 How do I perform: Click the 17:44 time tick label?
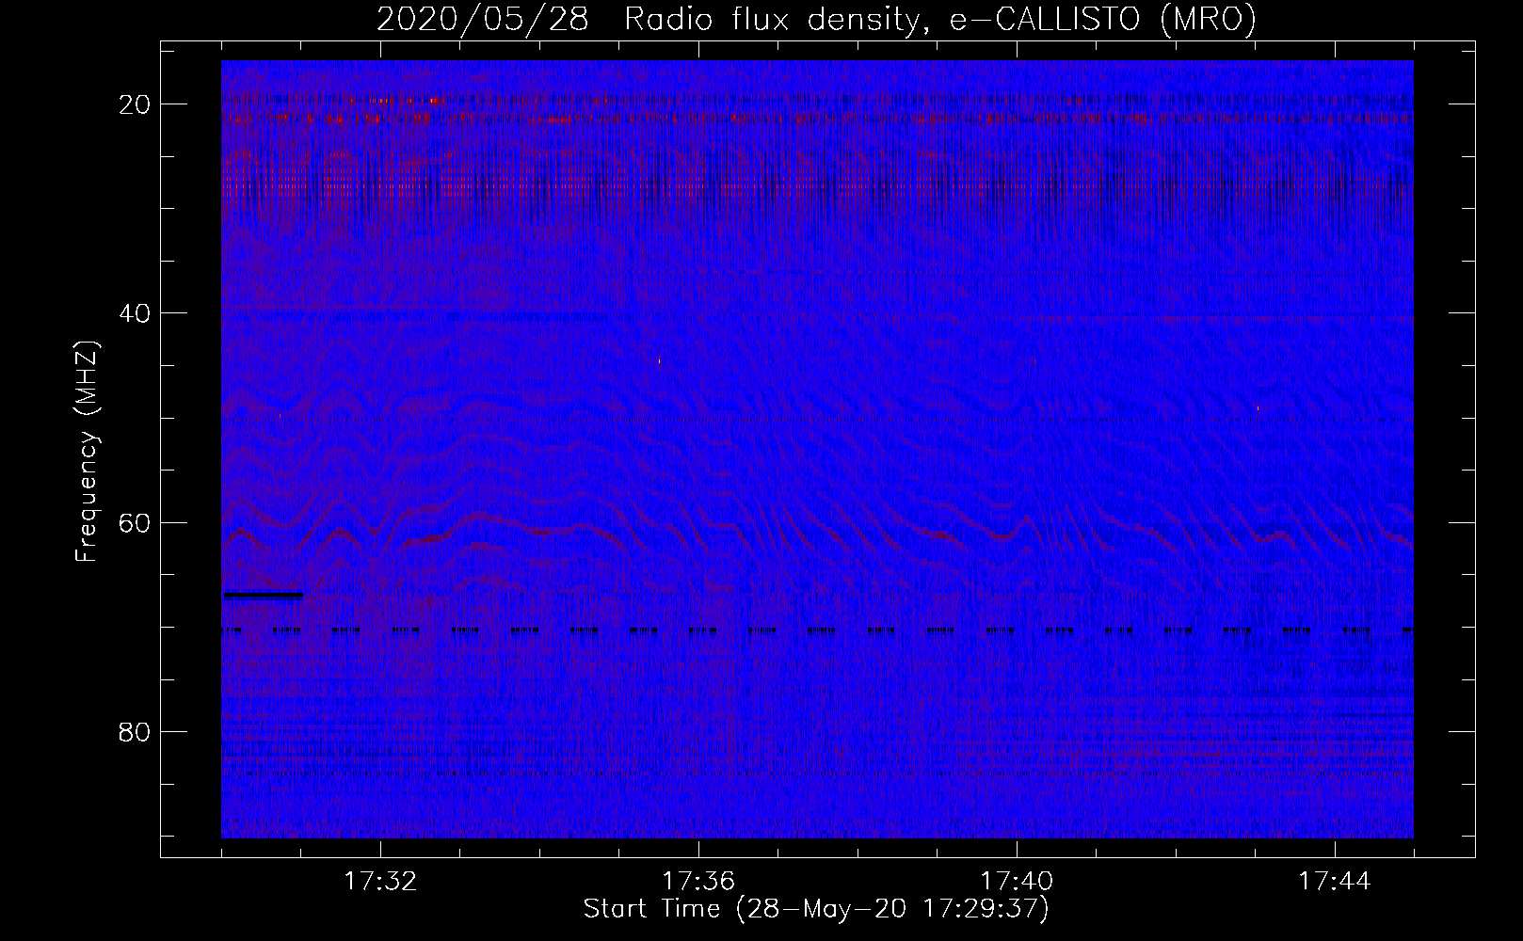1336,881
